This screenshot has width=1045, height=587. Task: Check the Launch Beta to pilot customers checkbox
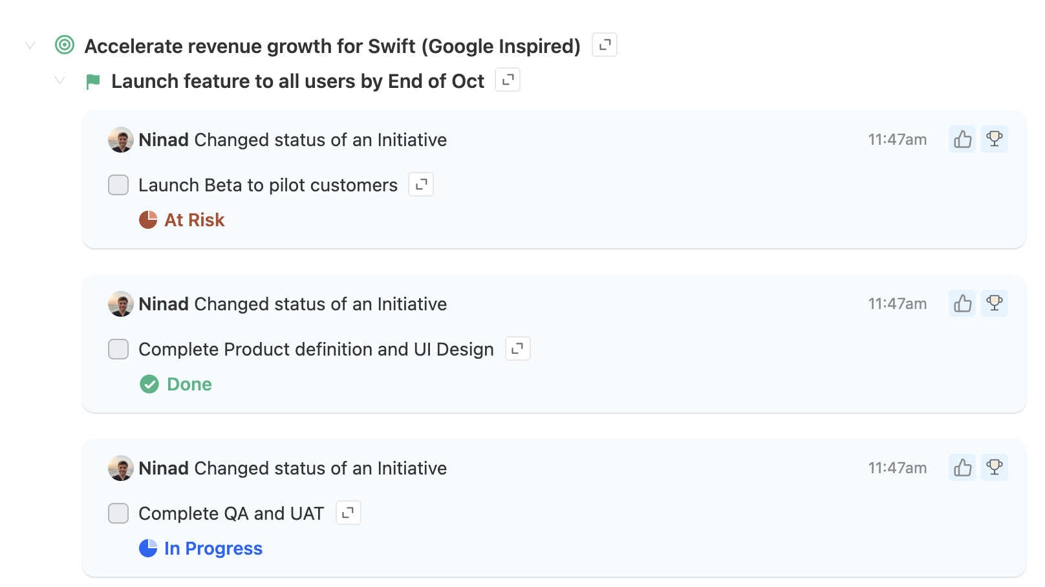point(118,185)
